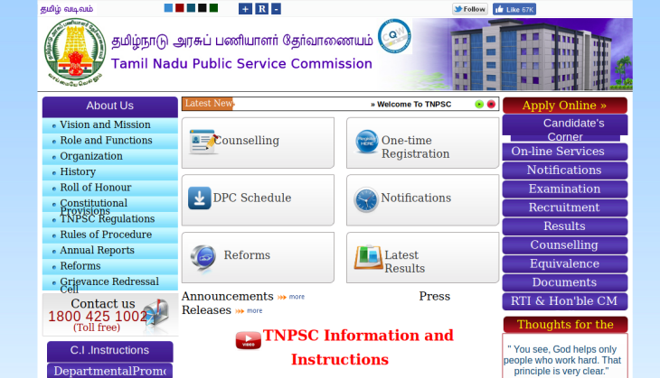660x378 pixels.
Task: Decrease font size with minus button
Action: (276, 9)
